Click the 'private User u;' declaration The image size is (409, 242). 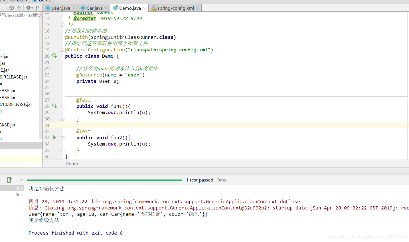[98, 81]
